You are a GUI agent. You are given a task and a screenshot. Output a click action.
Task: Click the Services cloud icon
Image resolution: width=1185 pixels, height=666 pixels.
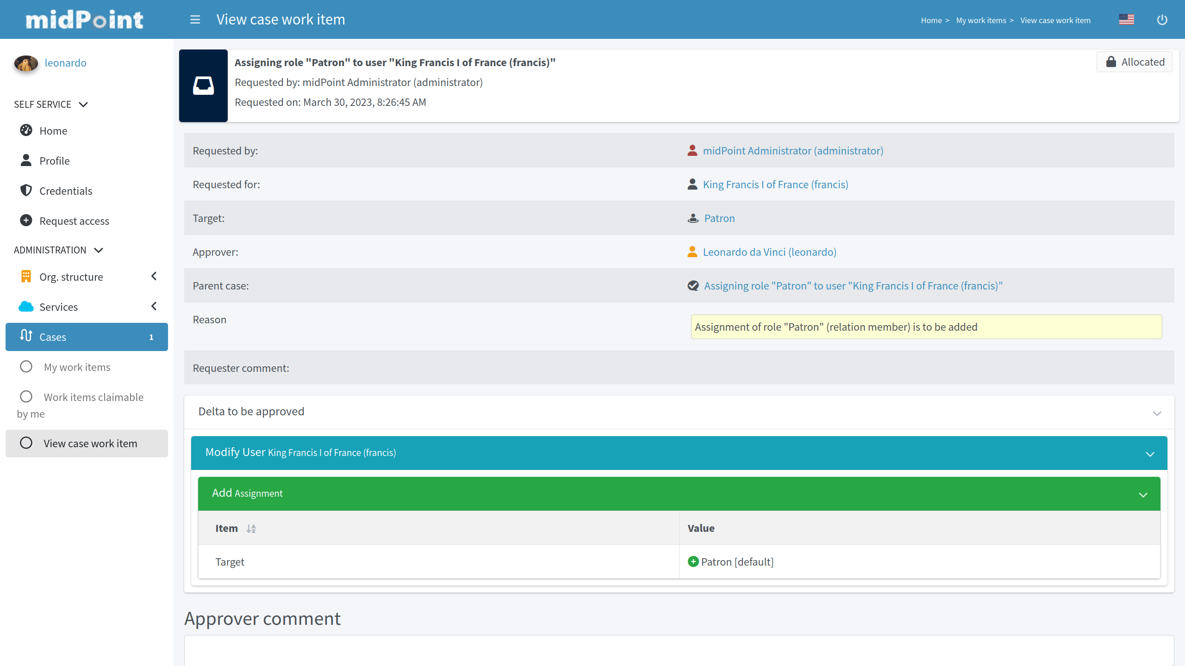[26, 306]
